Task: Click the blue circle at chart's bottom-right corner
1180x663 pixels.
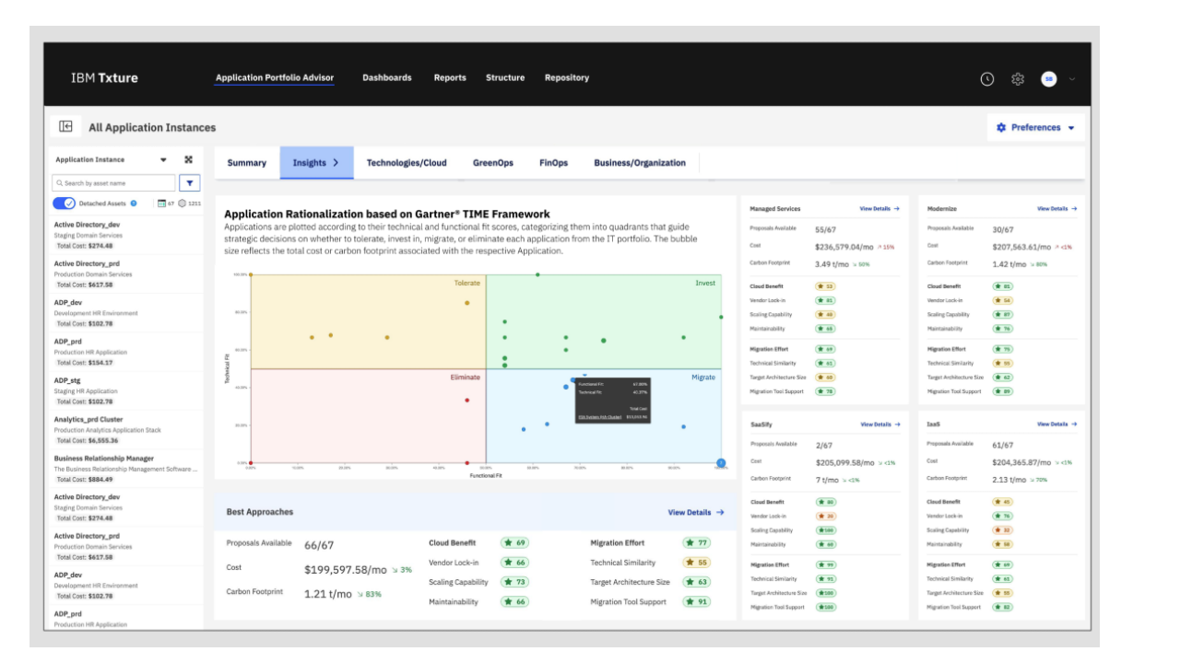Action: [721, 463]
